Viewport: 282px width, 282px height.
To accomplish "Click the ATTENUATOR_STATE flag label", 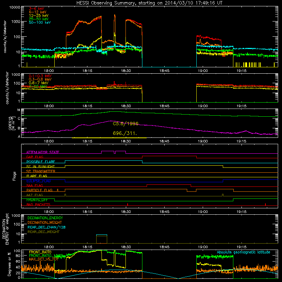I will tap(43, 152).
